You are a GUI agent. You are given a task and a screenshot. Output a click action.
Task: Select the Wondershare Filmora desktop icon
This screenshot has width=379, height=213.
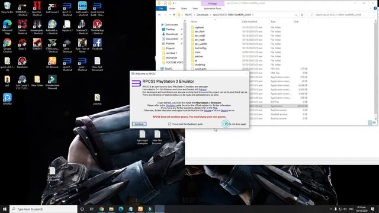tap(52, 82)
